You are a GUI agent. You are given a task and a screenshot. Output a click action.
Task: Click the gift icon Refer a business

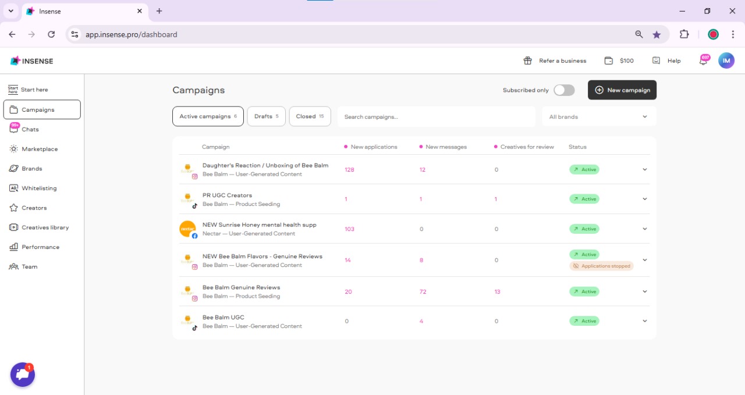(x=528, y=61)
